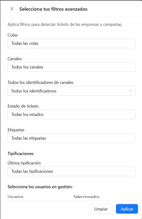142x219 pixels.
Task: Open the Canales field showing Todos los canales
Action: click(71, 67)
